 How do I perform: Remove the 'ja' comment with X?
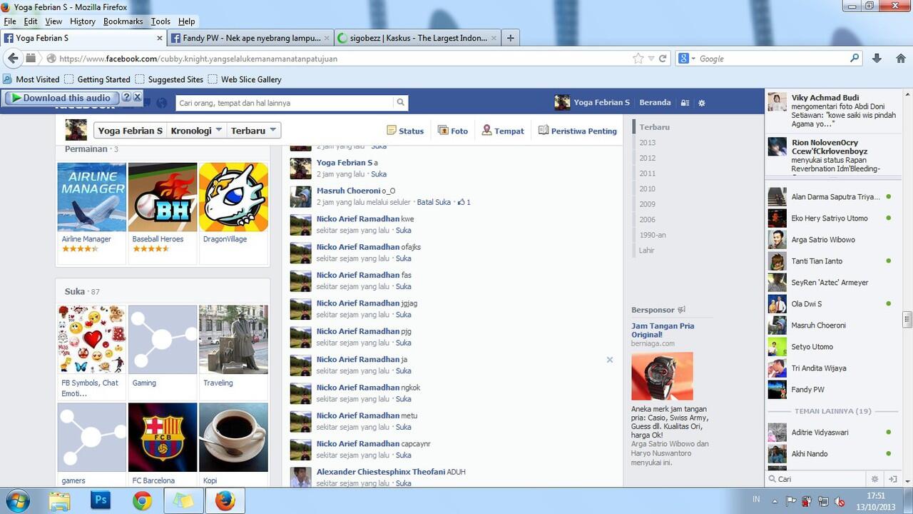click(610, 360)
